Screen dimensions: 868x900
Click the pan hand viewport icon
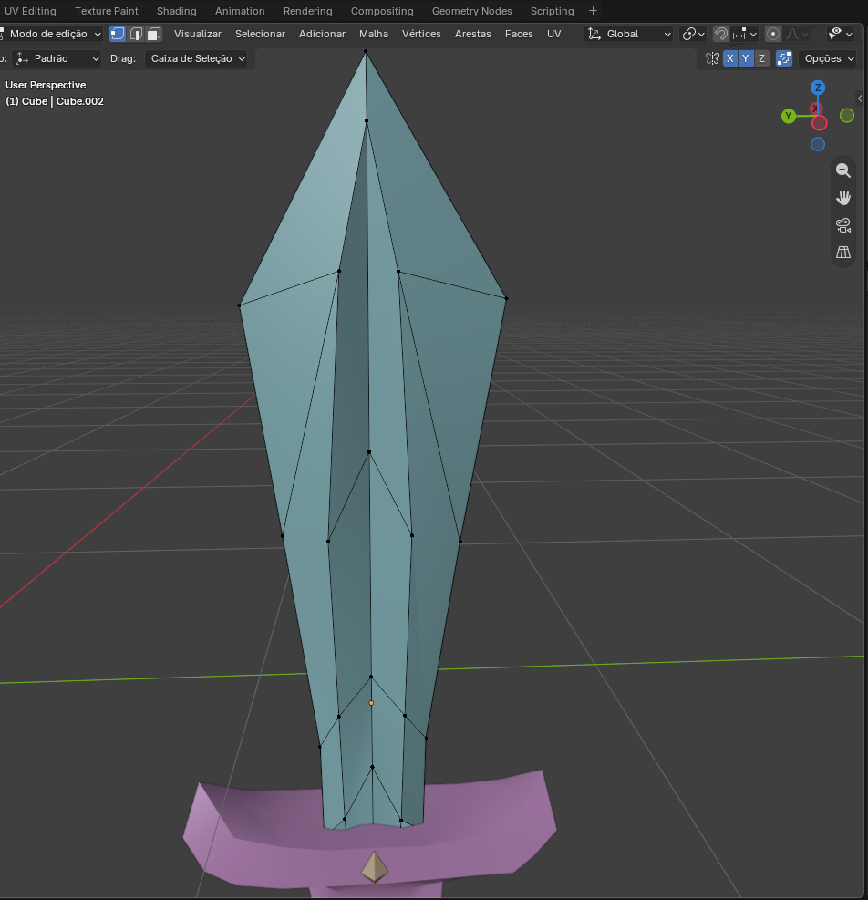pos(843,198)
